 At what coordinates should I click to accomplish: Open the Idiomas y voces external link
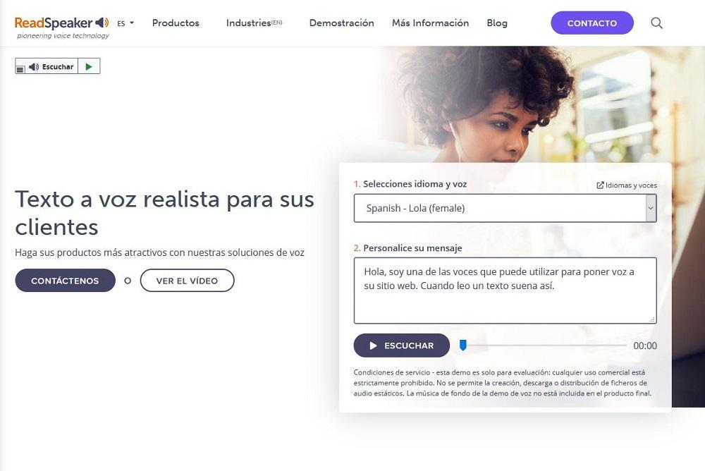[x=626, y=185]
